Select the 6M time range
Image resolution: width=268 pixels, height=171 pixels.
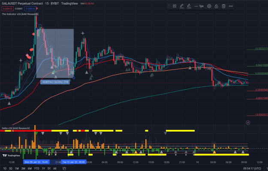(x=30, y=168)
